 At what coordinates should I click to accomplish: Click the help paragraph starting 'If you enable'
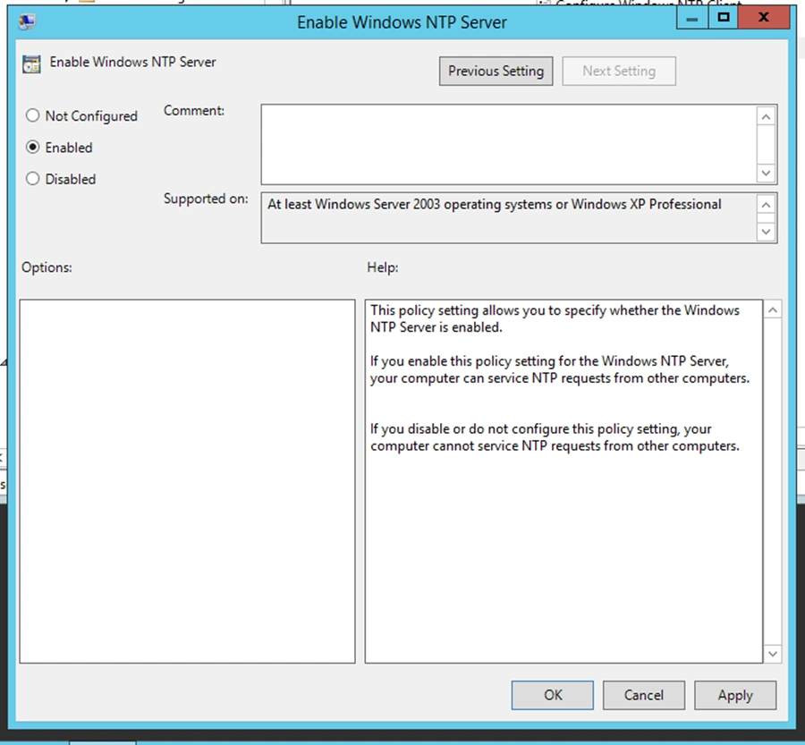pyautogui.click(x=560, y=369)
